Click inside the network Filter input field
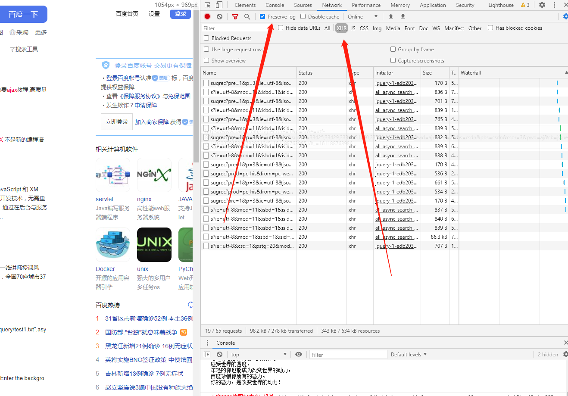Image resolution: width=568 pixels, height=396 pixels. coord(233,28)
